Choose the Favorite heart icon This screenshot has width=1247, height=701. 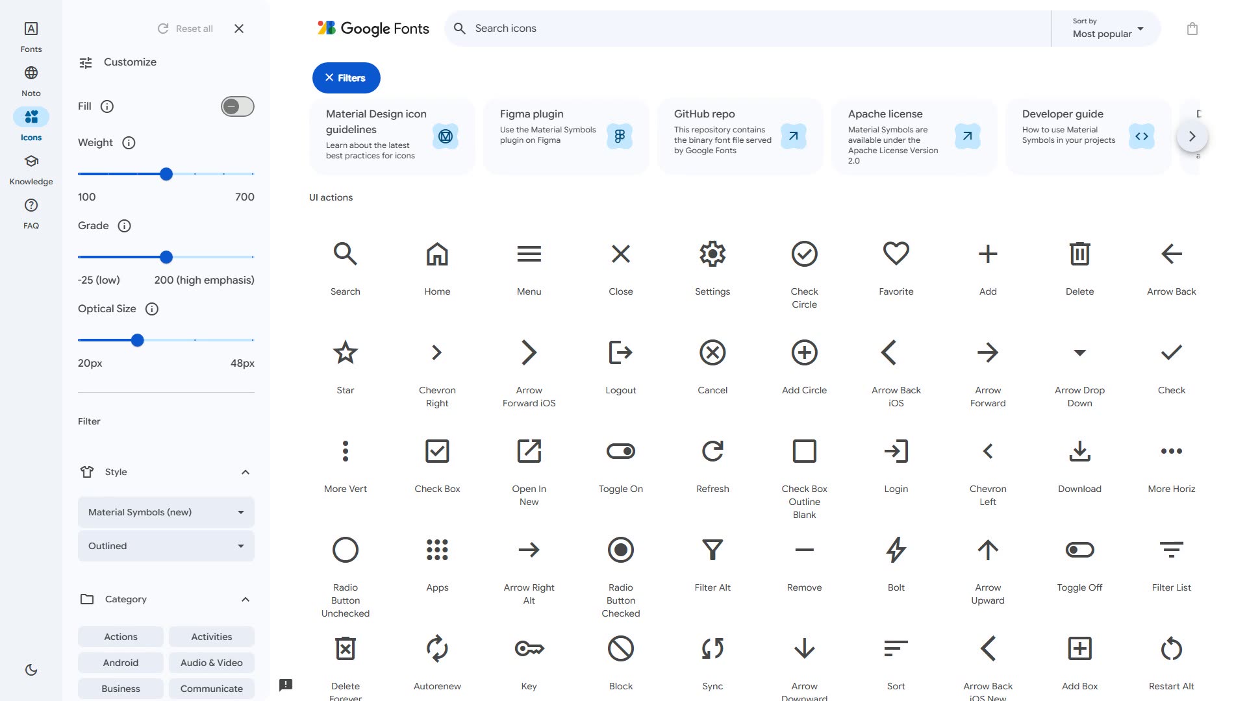[896, 254]
